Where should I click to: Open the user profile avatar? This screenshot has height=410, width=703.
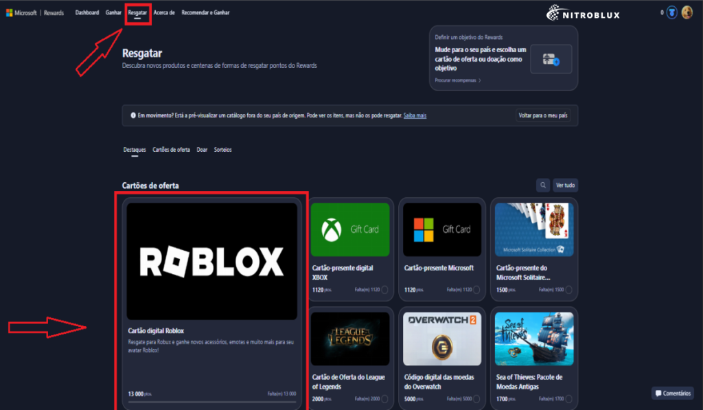687,12
